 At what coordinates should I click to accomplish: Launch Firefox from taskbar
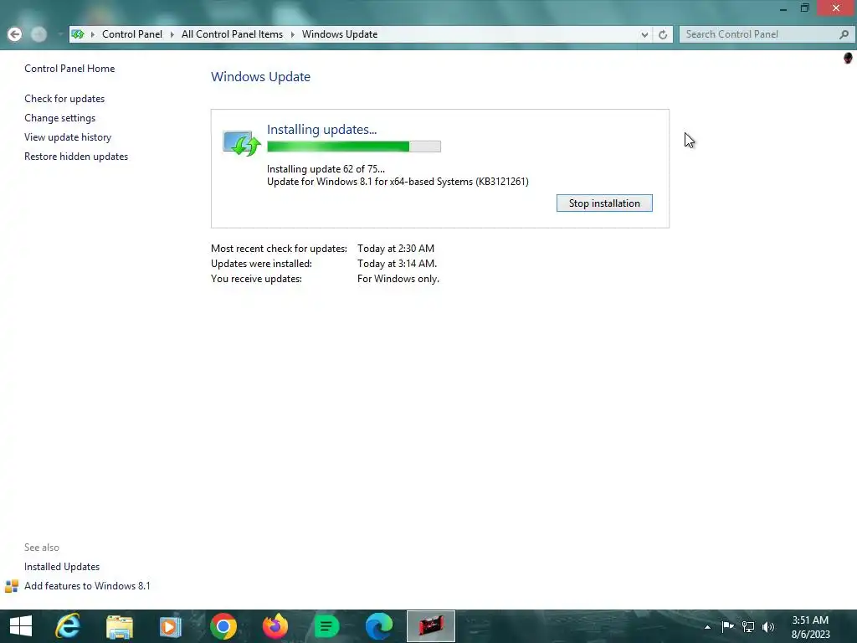coord(275,626)
